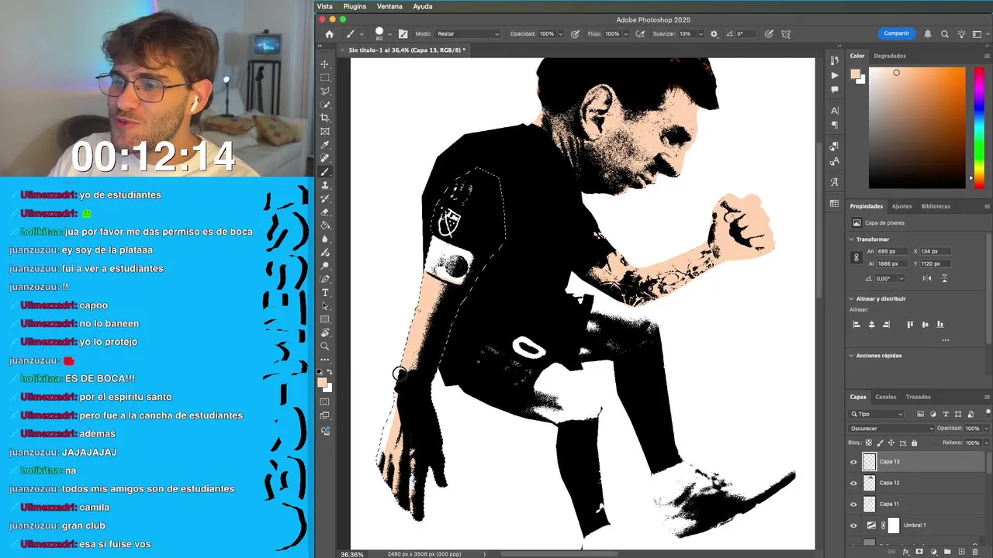
Task: Expand Acciones rápidas section
Action: [x=852, y=356]
